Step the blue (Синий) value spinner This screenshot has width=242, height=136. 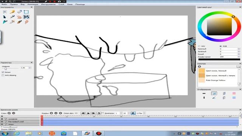(x=239, y=54)
